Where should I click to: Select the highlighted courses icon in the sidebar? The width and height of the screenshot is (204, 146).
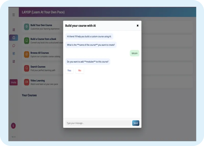click(14, 38)
